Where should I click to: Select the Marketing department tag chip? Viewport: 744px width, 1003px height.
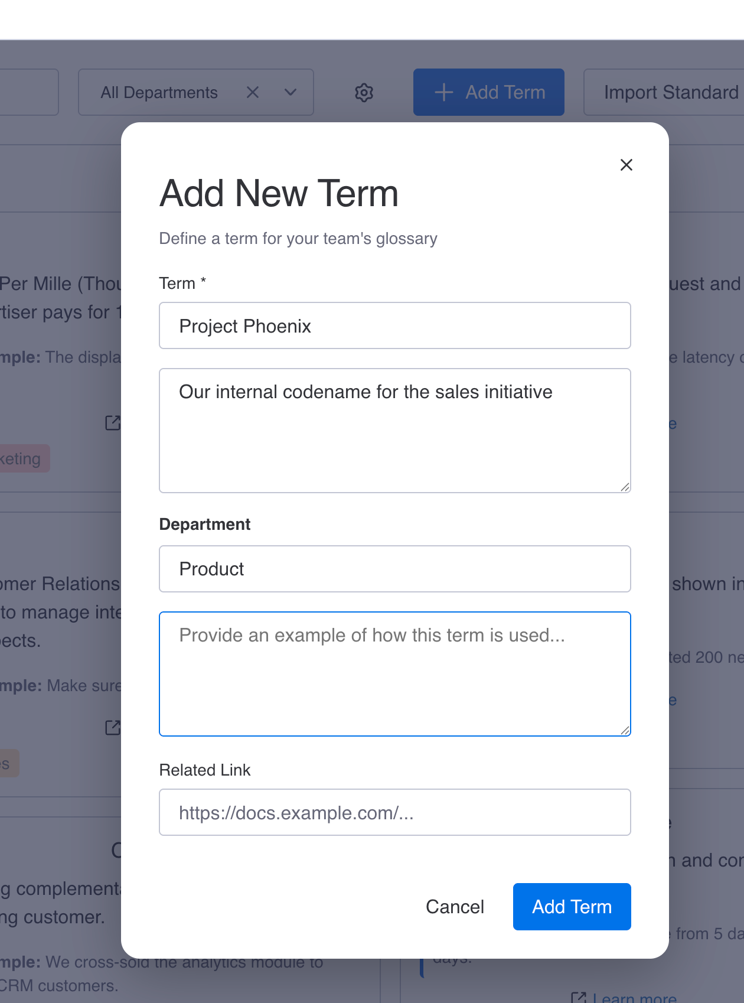click(24, 458)
